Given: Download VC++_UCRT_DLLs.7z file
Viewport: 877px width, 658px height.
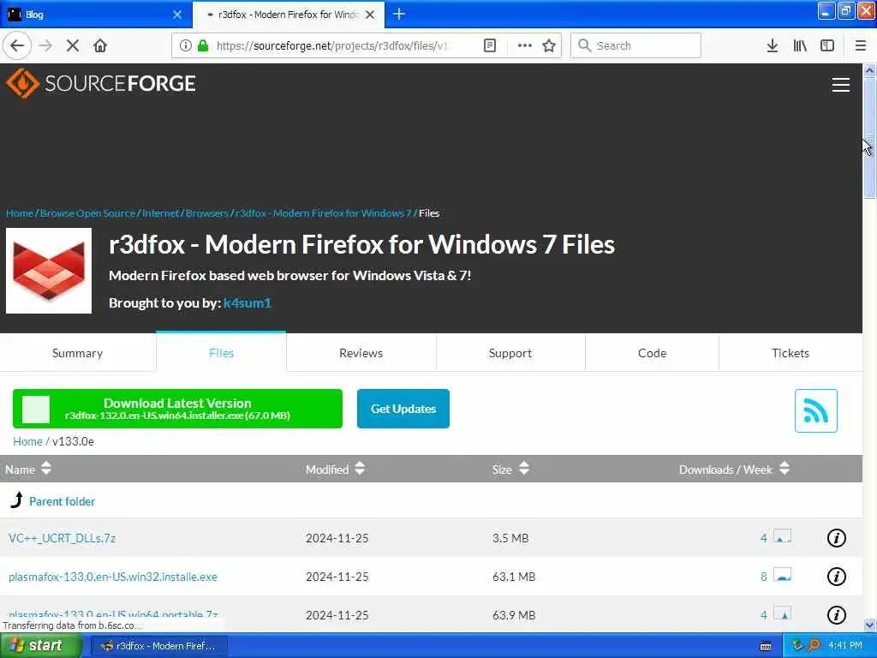Looking at the screenshot, I should 62,538.
